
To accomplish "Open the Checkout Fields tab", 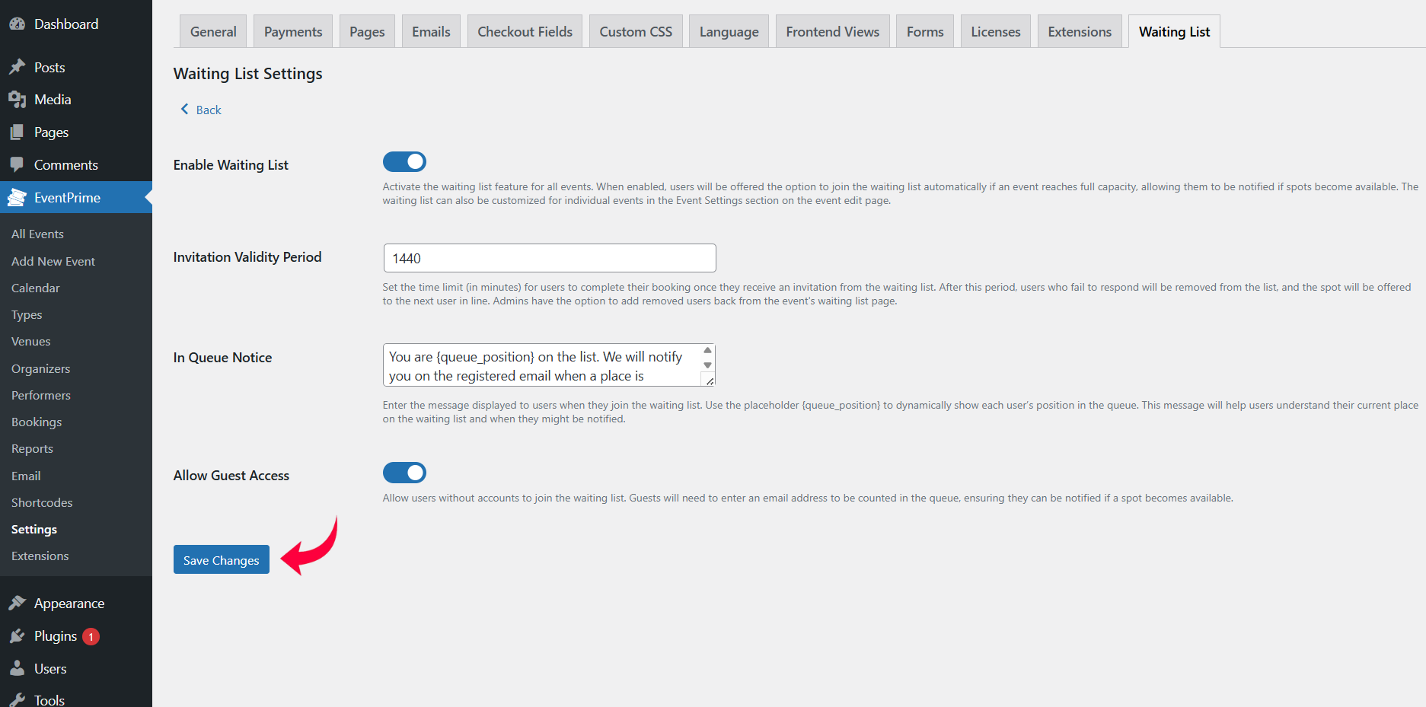I will [x=525, y=32].
